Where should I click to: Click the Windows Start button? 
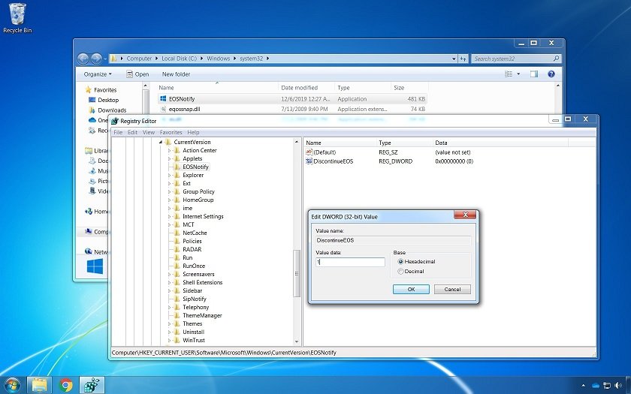(x=12, y=385)
